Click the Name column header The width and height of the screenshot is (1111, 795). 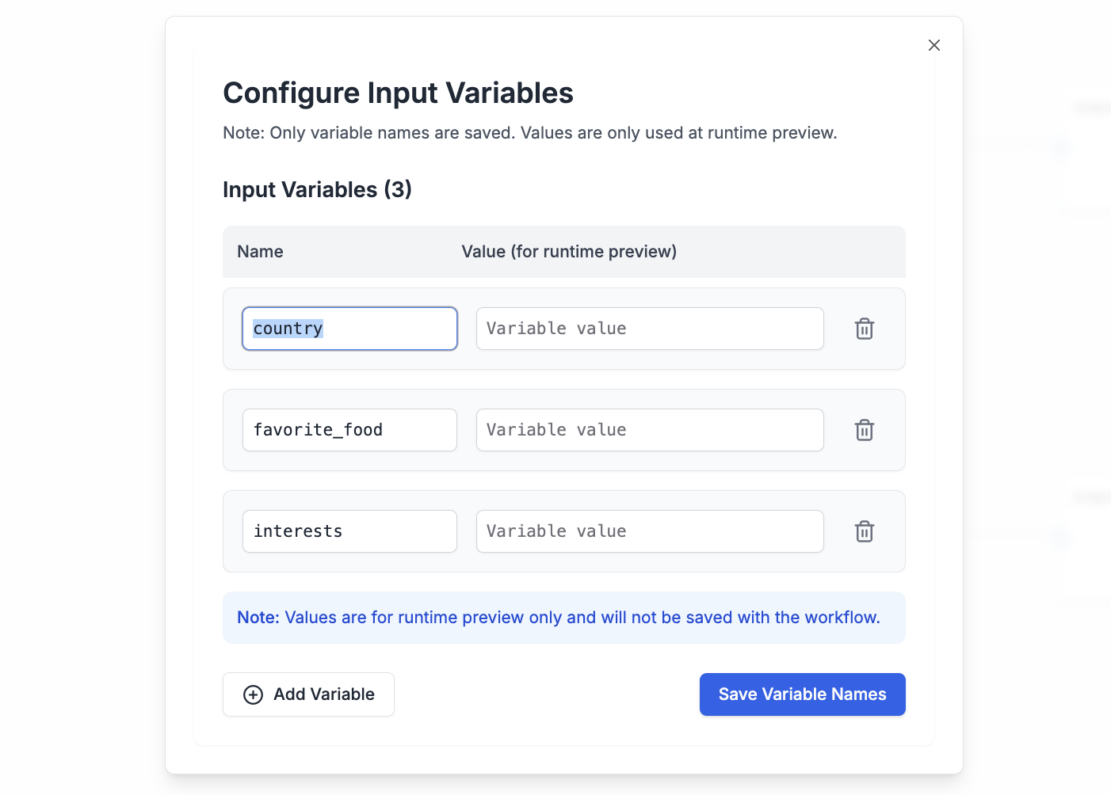click(260, 251)
